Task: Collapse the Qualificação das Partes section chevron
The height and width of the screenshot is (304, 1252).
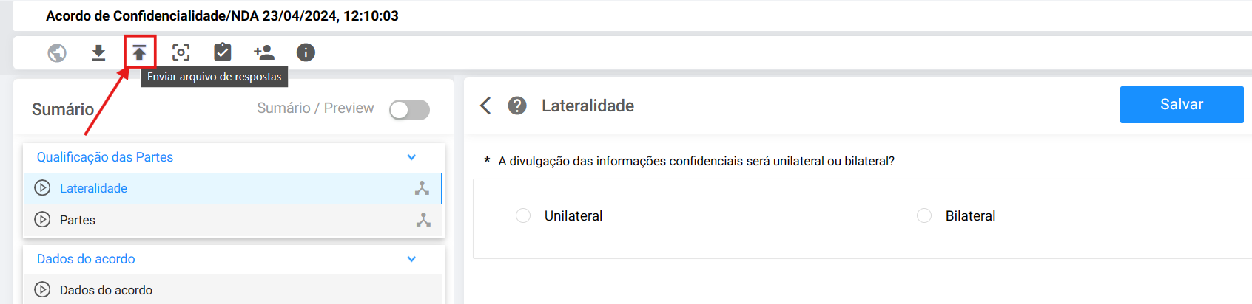Action: click(411, 157)
